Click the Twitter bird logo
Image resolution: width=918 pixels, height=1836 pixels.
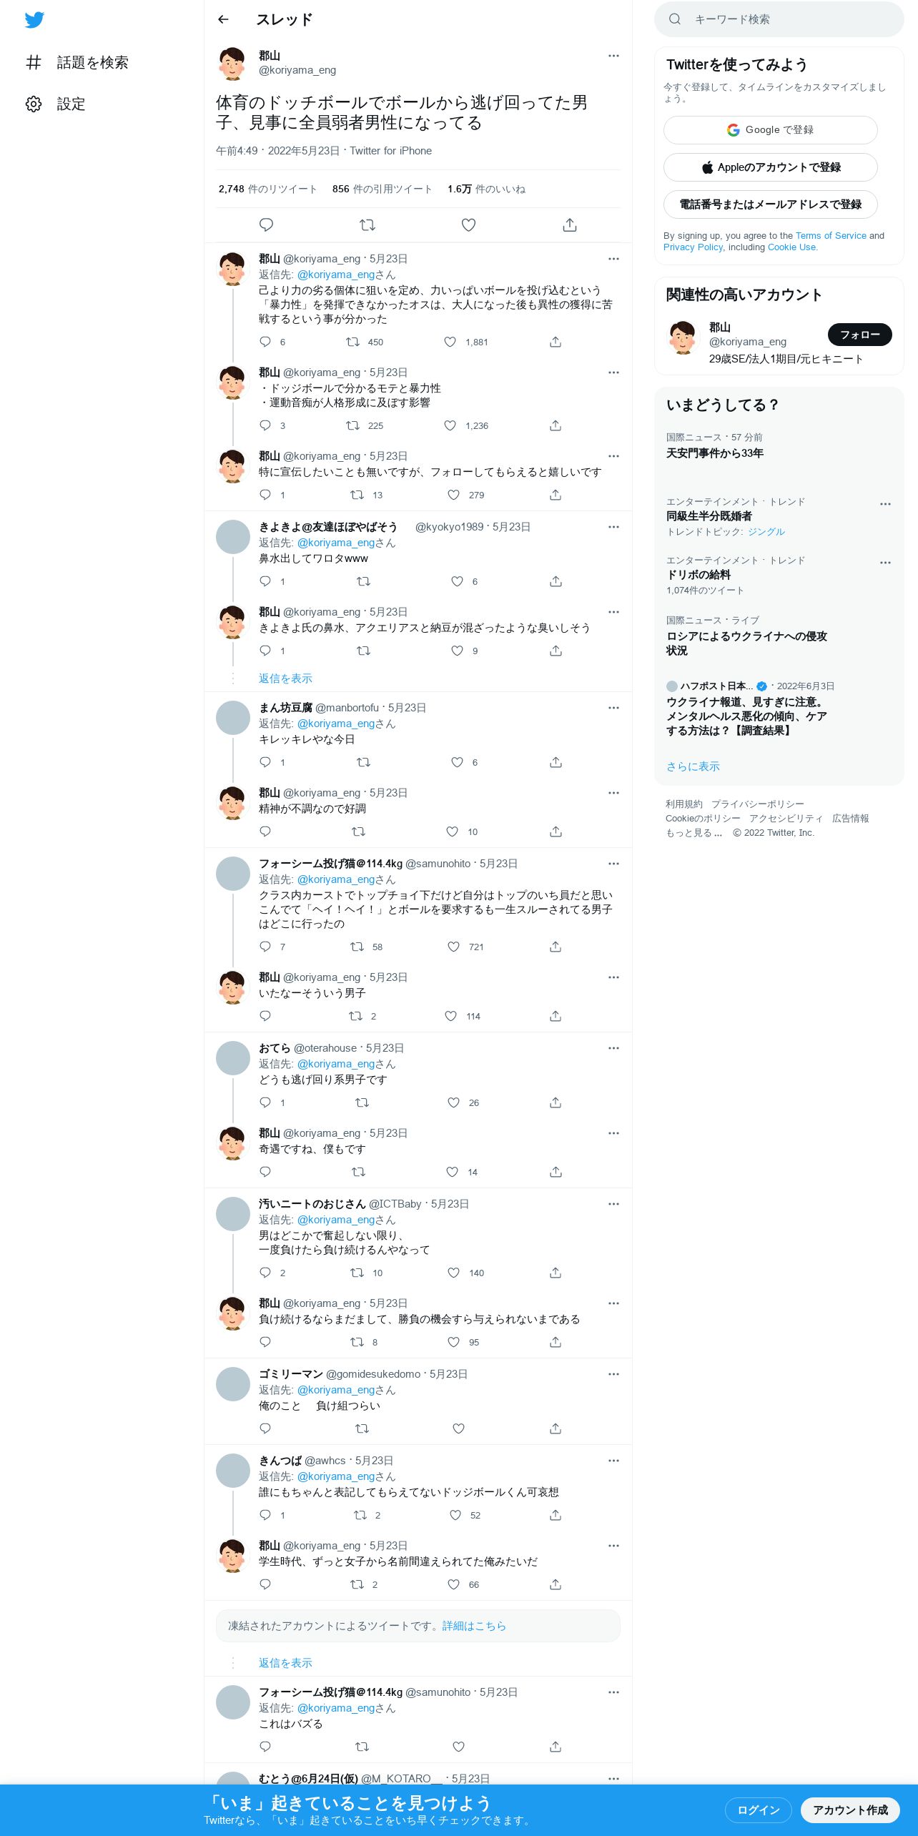tap(34, 20)
